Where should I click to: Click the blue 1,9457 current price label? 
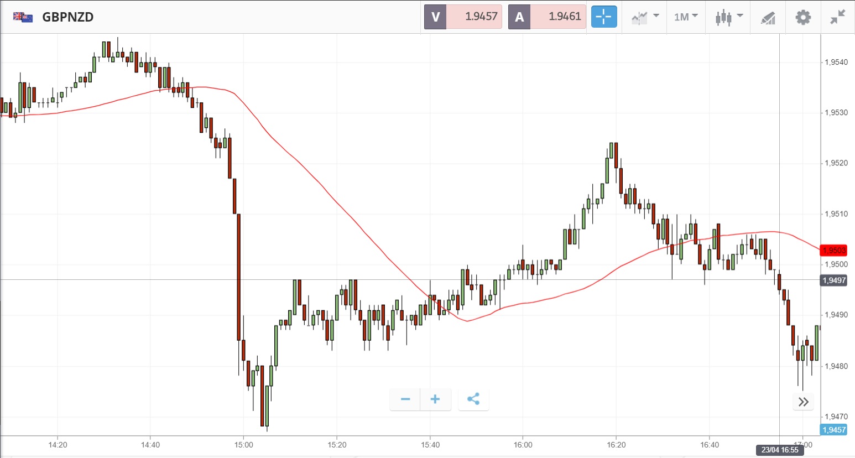tap(834, 430)
